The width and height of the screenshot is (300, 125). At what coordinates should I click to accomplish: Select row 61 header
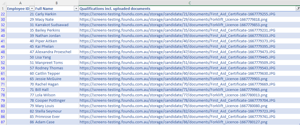[x=3, y=73]
